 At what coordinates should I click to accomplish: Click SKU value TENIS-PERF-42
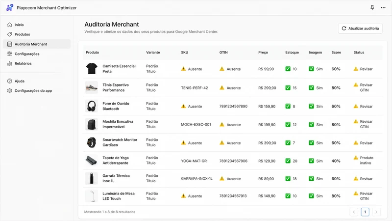[x=194, y=88]
